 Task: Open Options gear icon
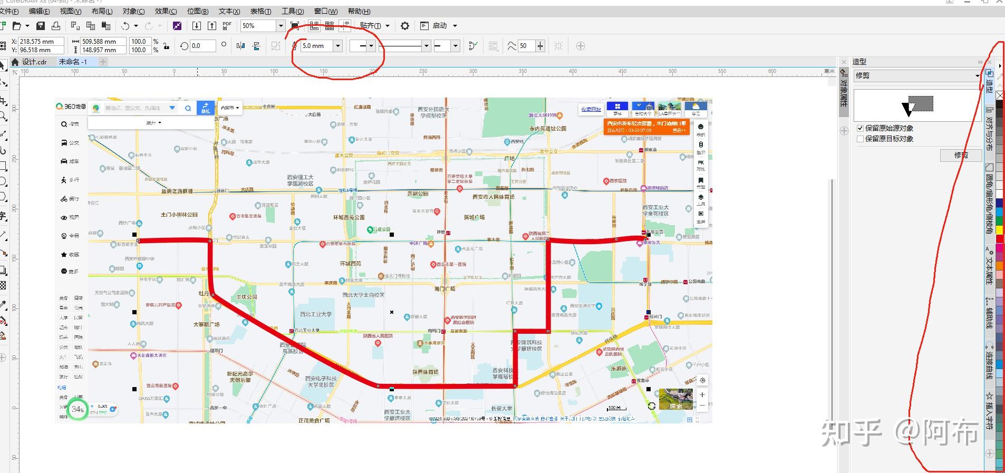405,26
